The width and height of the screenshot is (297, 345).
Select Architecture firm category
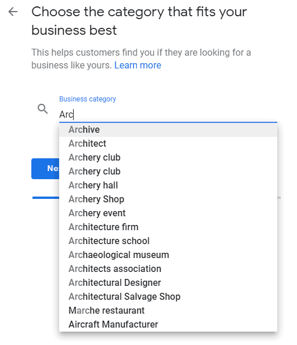[168, 227]
